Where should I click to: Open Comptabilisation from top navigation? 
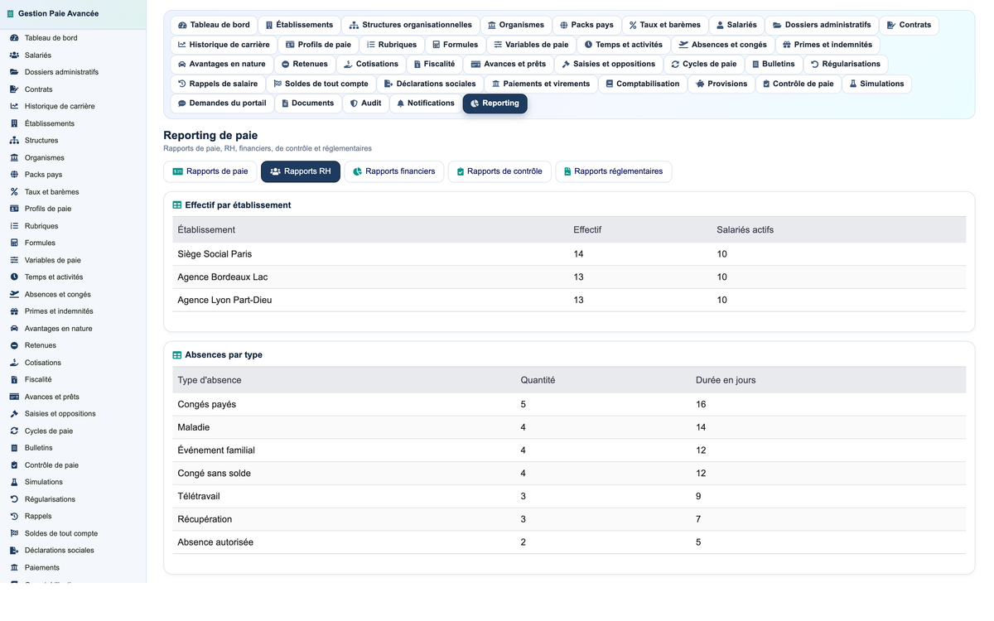(x=643, y=84)
